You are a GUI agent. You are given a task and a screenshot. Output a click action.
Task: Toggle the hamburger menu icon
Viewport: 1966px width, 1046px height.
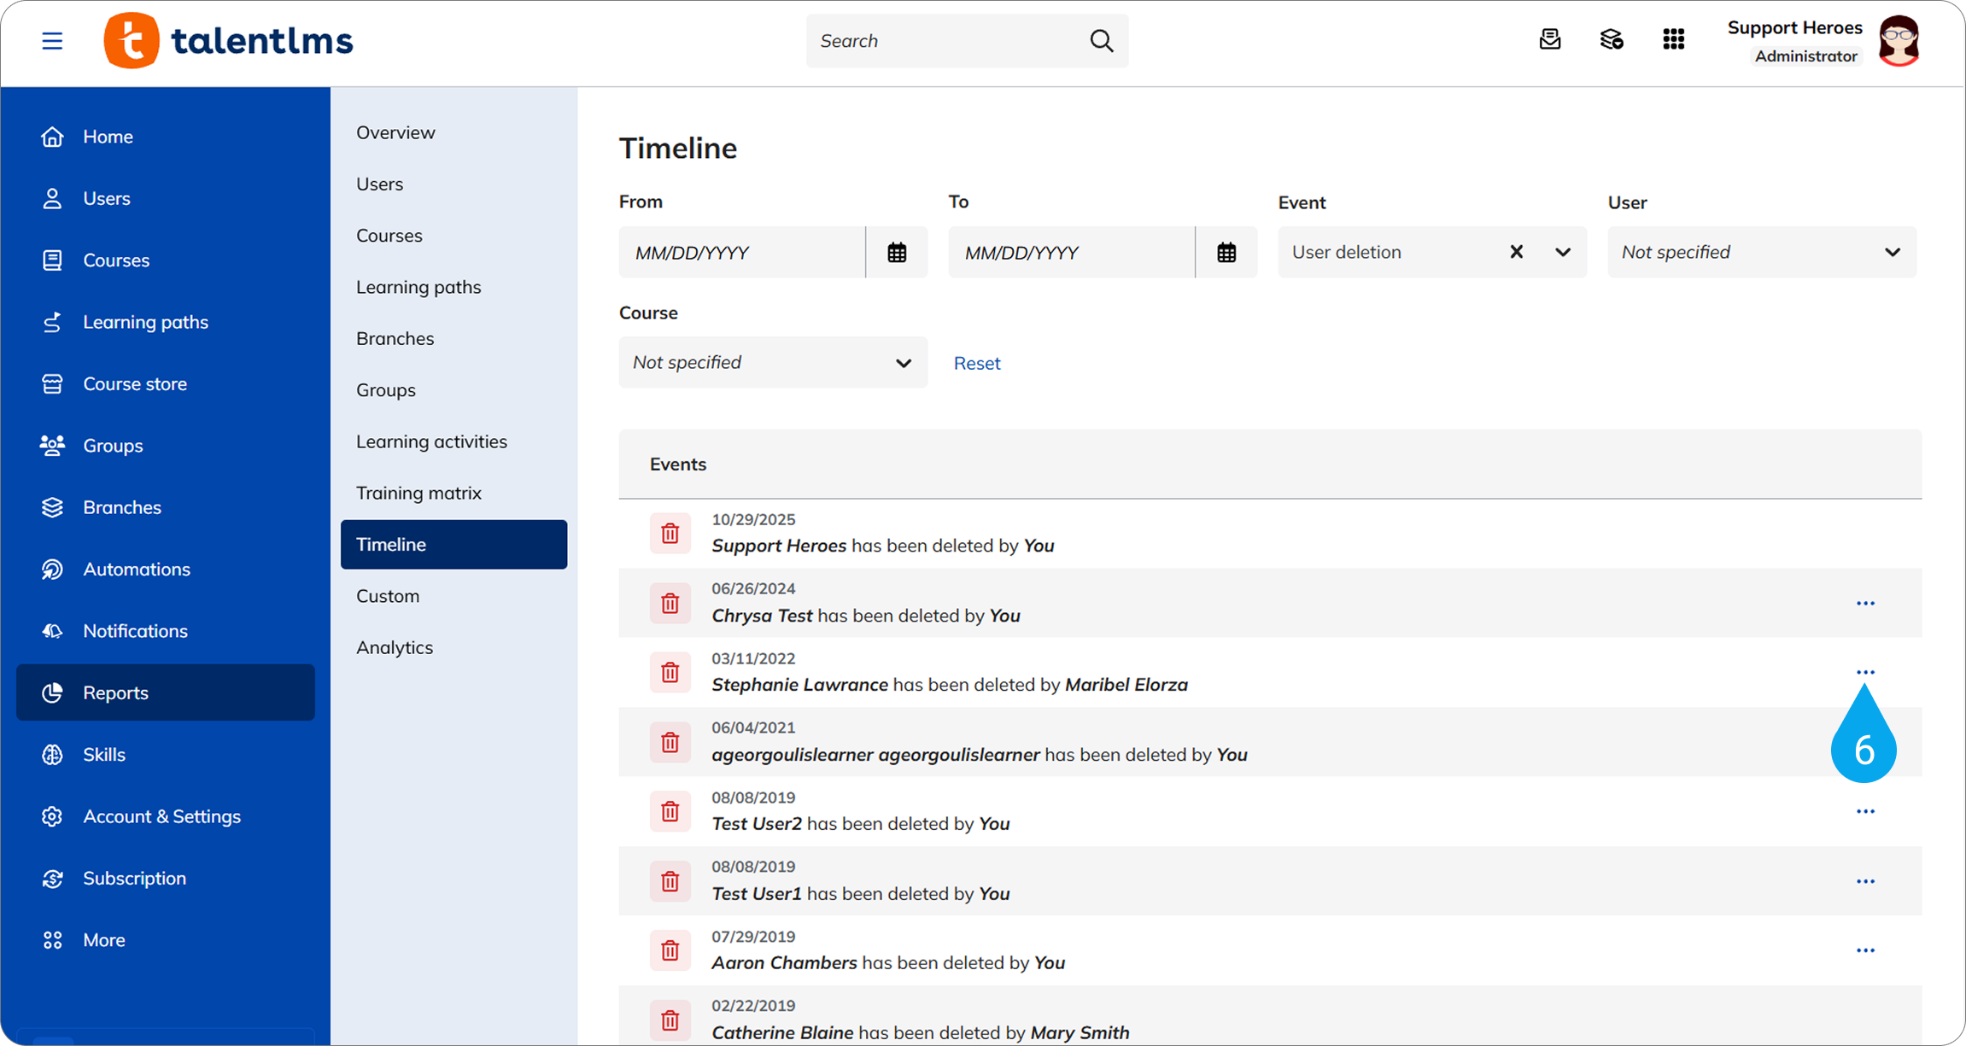(x=52, y=40)
